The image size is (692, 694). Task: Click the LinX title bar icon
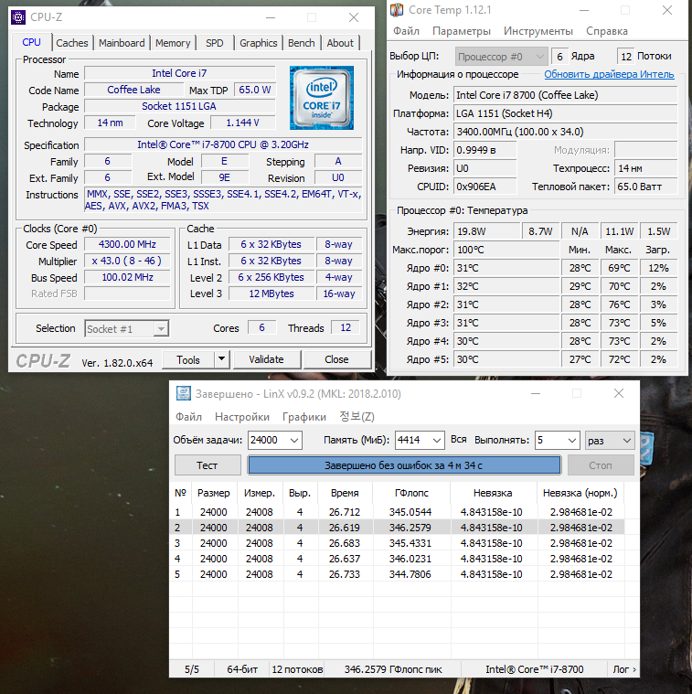183,393
